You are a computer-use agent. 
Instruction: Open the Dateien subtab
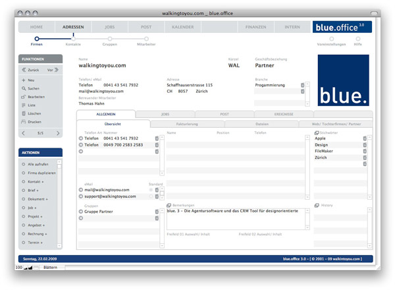point(262,124)
